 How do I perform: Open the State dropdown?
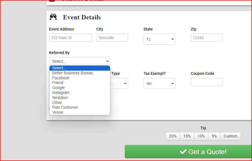coord(159,39)
